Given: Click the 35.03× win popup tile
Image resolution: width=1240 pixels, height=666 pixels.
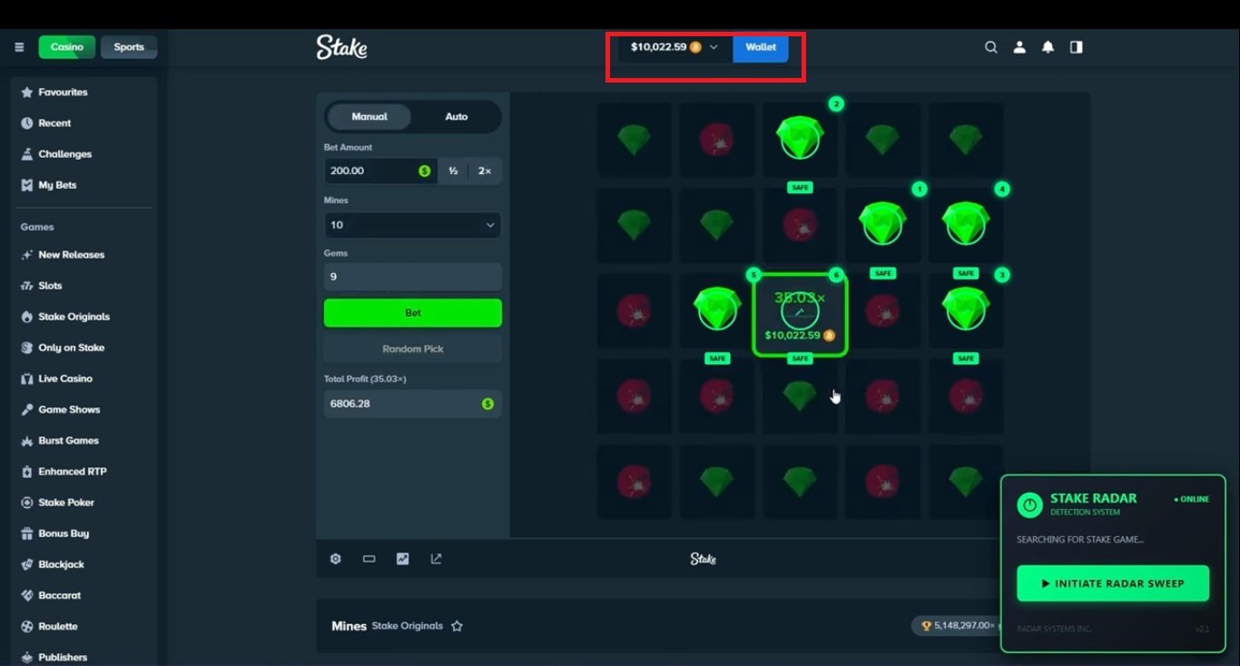Looking at the screenshot, I should pyautogui.click(x=800, y=314).
